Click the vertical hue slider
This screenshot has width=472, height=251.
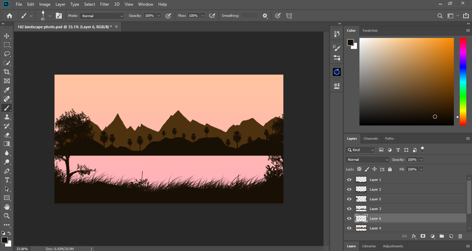click(463, 81)
